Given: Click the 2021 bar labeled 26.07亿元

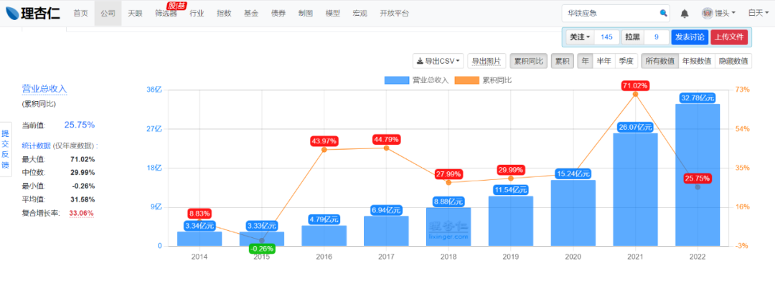Looking at the screenshot, I should click(x=635, y=190).
